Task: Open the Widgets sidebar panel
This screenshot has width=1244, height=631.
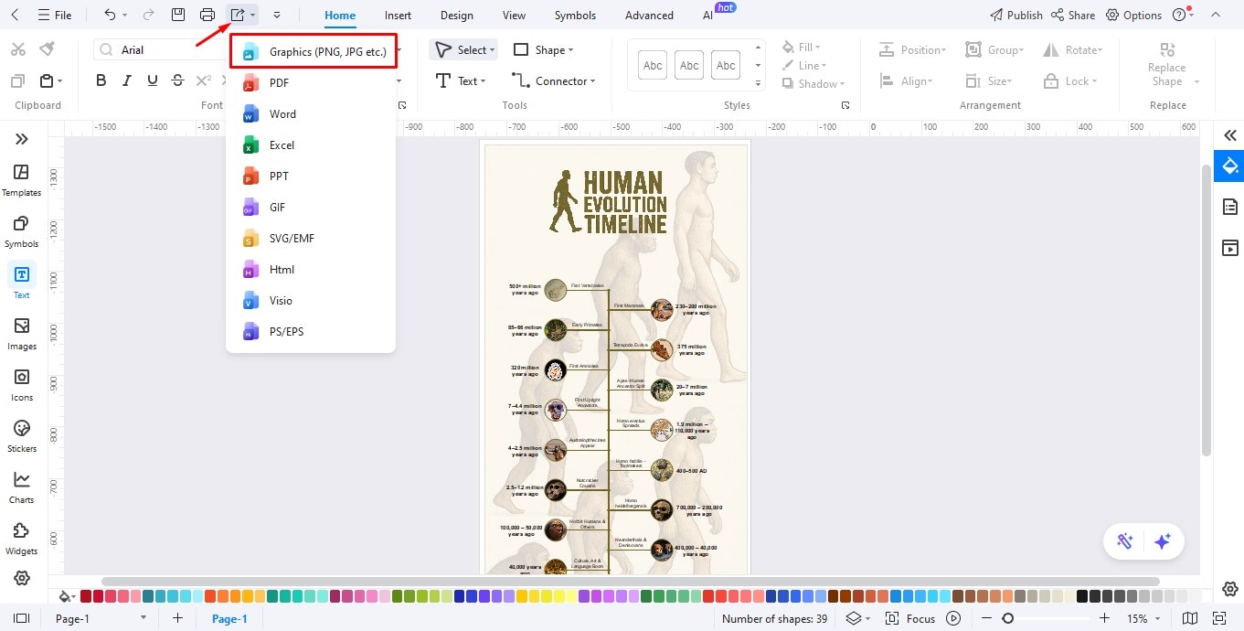Action: click(x=22, y=539)
